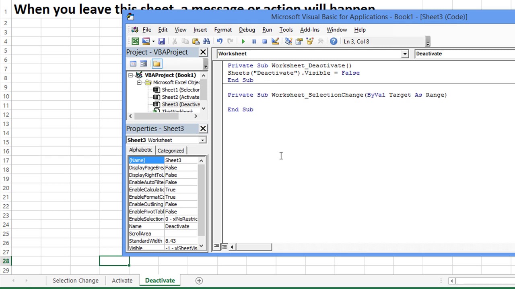The width and height of the screenshot is (515, 289).
Task: Click the VBA control icon left of File
Action: point(135,30)
